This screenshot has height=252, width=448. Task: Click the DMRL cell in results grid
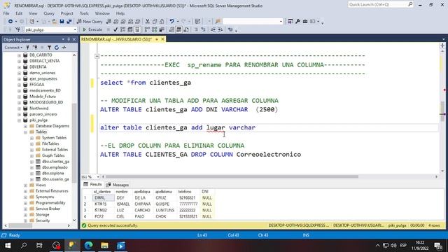(104, 197)
